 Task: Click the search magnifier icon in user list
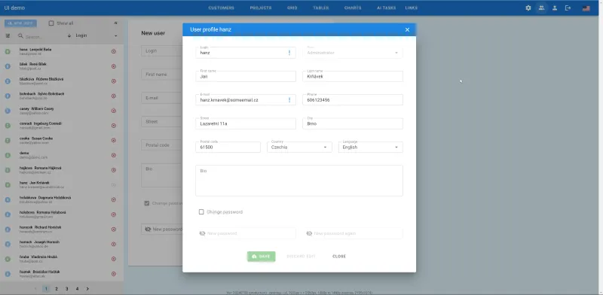[x=21, y=35]
